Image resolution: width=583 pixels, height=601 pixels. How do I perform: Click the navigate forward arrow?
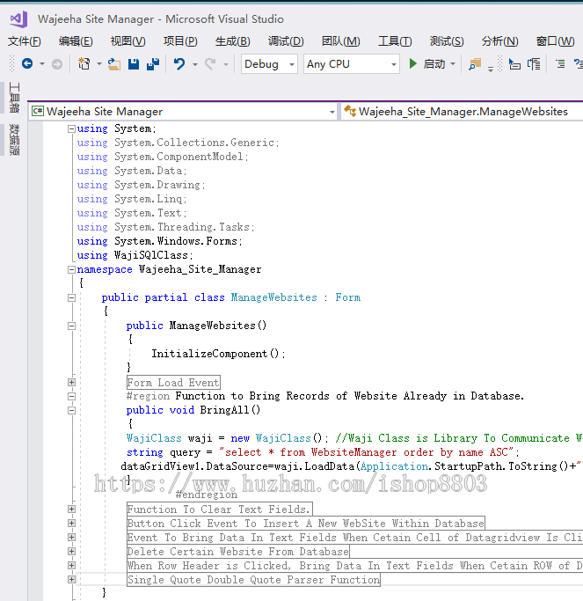(56, 64)
